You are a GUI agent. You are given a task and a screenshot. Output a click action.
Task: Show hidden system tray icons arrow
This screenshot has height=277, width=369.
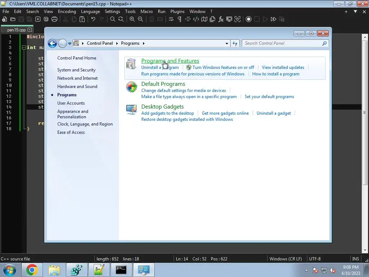coord(306,270)
